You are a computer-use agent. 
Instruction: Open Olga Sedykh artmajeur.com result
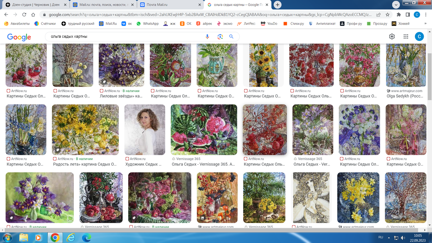coord(406,66)
